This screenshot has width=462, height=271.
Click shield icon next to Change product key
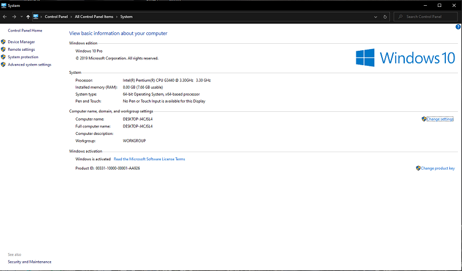(x=418, y=168)
